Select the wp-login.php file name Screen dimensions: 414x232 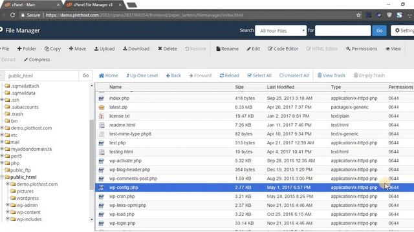[x=122, y=223]
